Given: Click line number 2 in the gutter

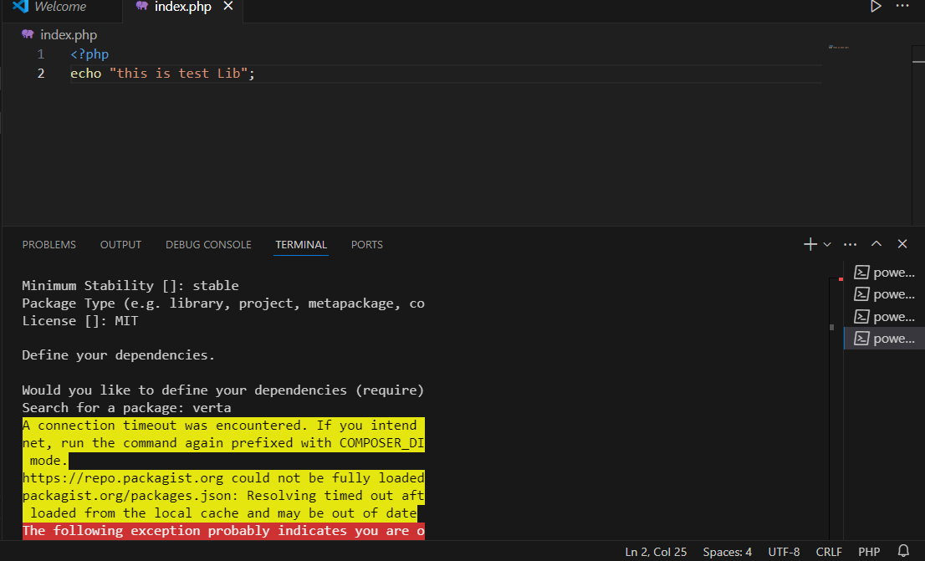Looking at the screenshot, I should click(x=41, y=73).
